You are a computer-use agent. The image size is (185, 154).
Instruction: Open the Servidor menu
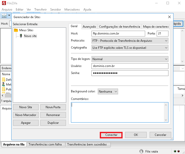(x=55, y=10)
